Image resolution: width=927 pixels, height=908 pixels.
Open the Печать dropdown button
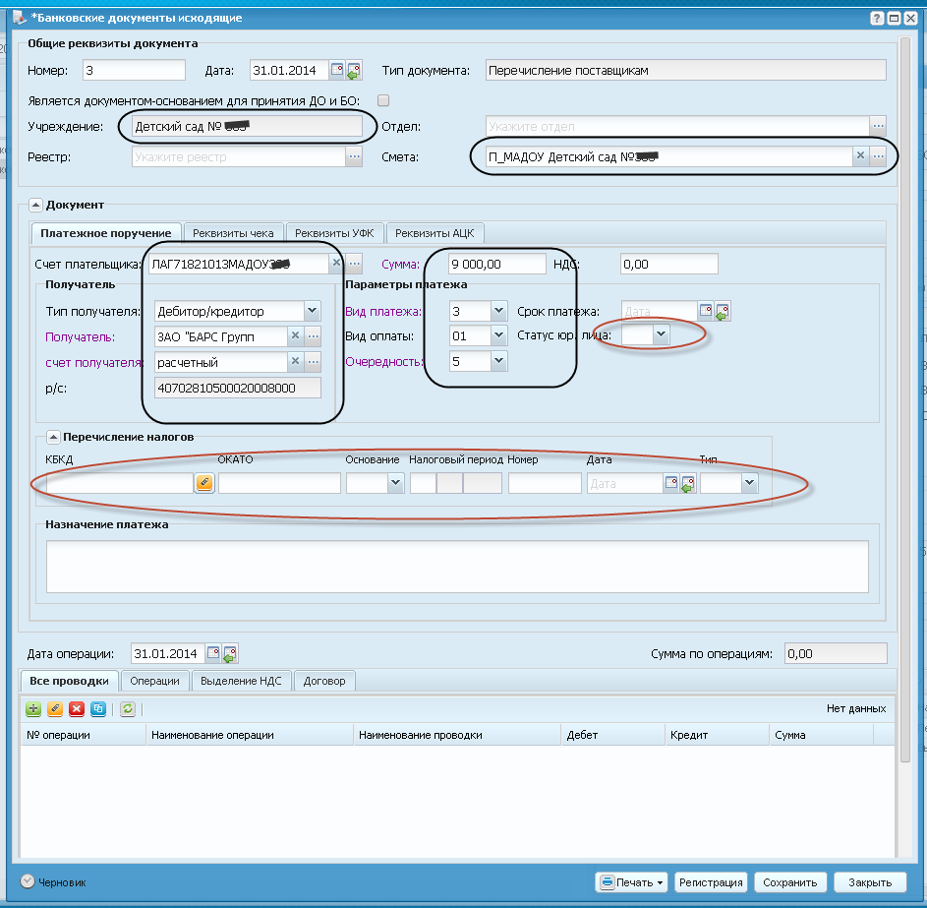(632, 882)
